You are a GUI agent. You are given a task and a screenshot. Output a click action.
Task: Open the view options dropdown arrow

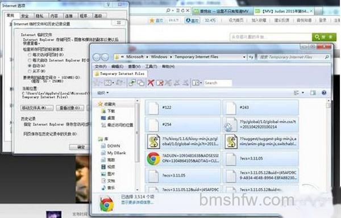(303, 93)
